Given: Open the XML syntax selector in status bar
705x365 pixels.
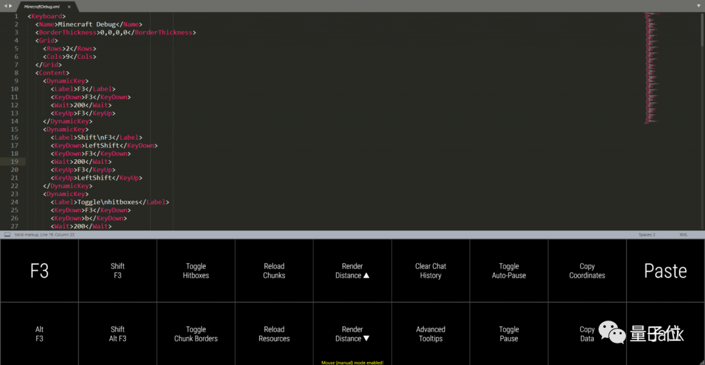Looking at the screenshot, I should 683,234.
